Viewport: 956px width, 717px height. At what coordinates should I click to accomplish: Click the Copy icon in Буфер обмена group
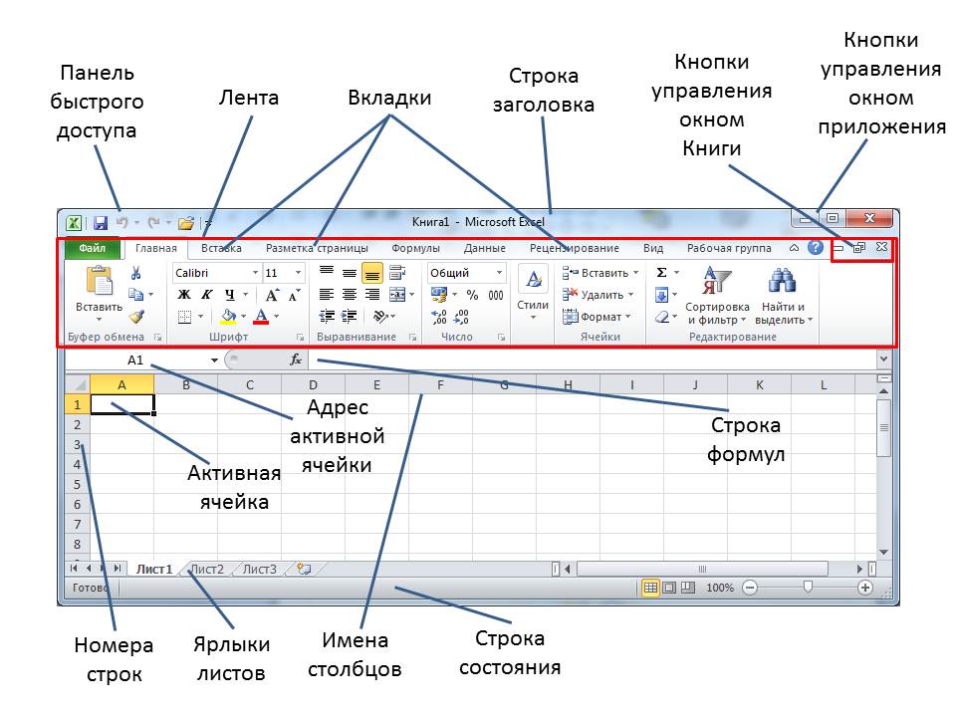135,295
